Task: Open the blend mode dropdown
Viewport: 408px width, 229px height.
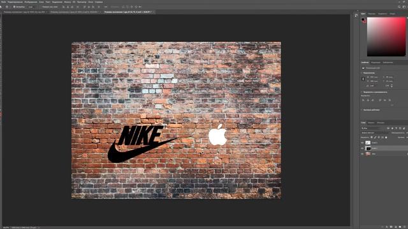Action: [x=375, y=133]
